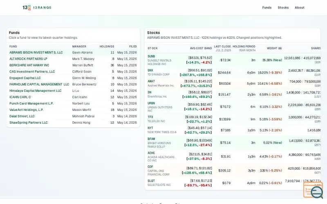Open BERKSHIRE HATHAWAY INC fund
Screen dimensions: 327x204
click(29, 65)
